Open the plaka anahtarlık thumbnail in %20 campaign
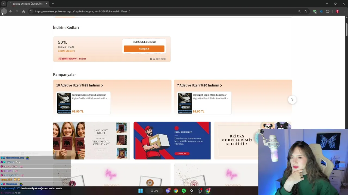 [185, 103]
